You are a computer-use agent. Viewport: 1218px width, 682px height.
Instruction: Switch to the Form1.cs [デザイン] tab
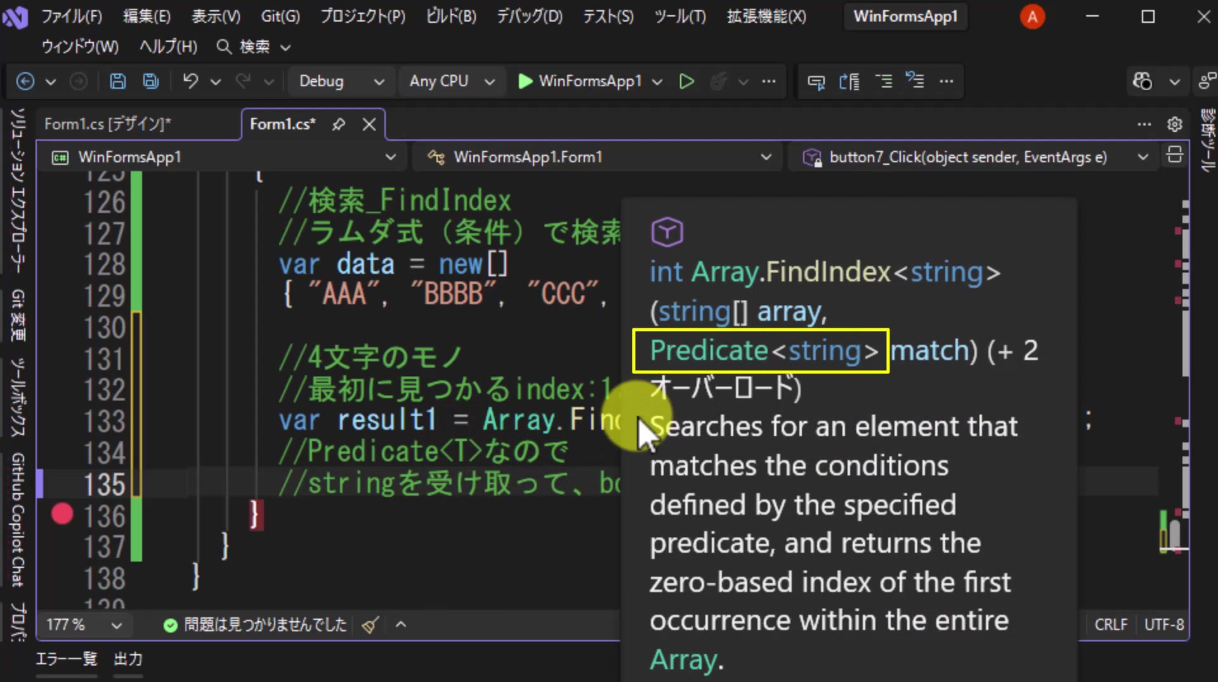coord(108,124)
